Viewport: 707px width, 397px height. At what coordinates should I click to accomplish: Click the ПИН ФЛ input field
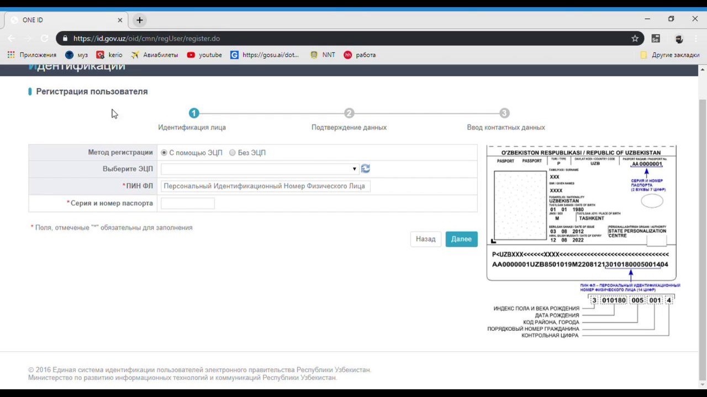click(x=265, y=186)
